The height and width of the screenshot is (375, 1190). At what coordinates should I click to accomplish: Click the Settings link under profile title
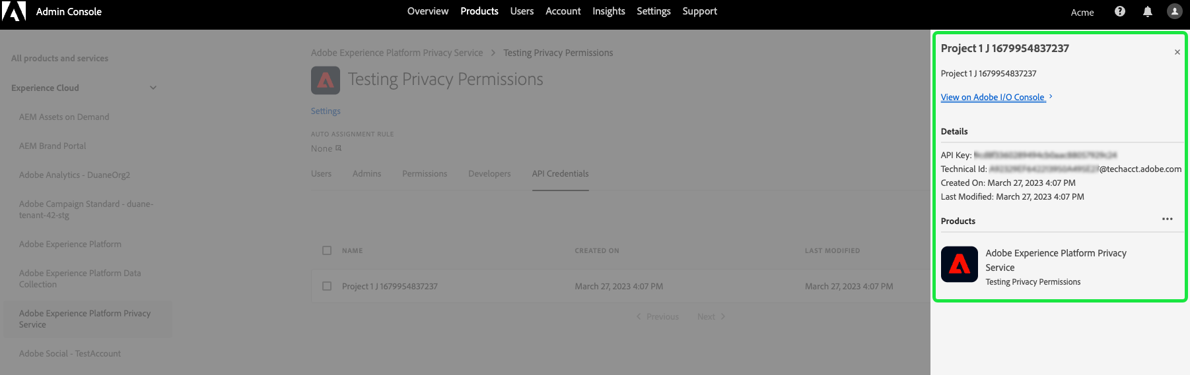click(x=326, y=111)
